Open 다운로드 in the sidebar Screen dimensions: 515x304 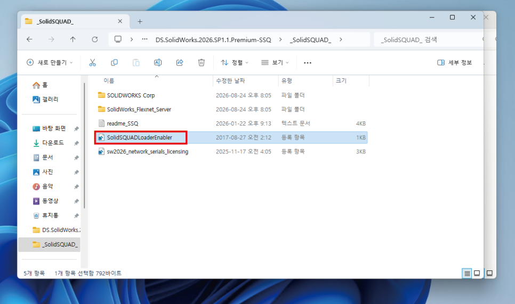click(48, 143)
